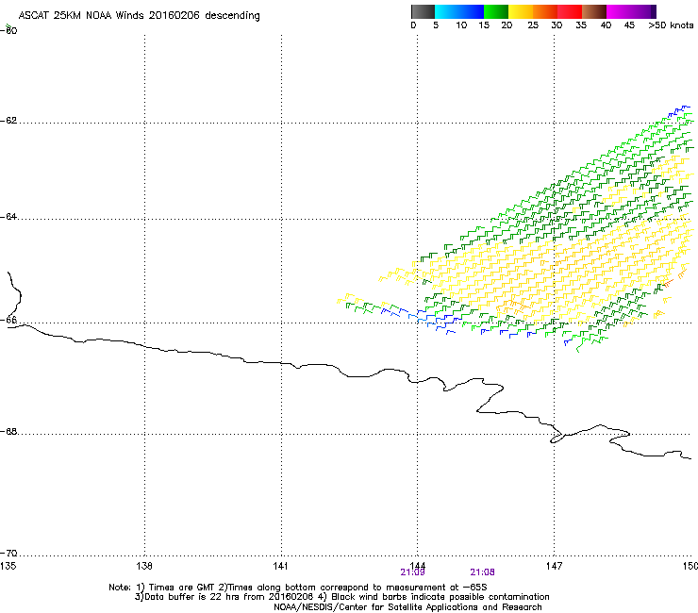The width and height of the screenshot is (698, 613).
Task: Select the brown 35-40 knot legend segment
Action: [x=594, y=11]
